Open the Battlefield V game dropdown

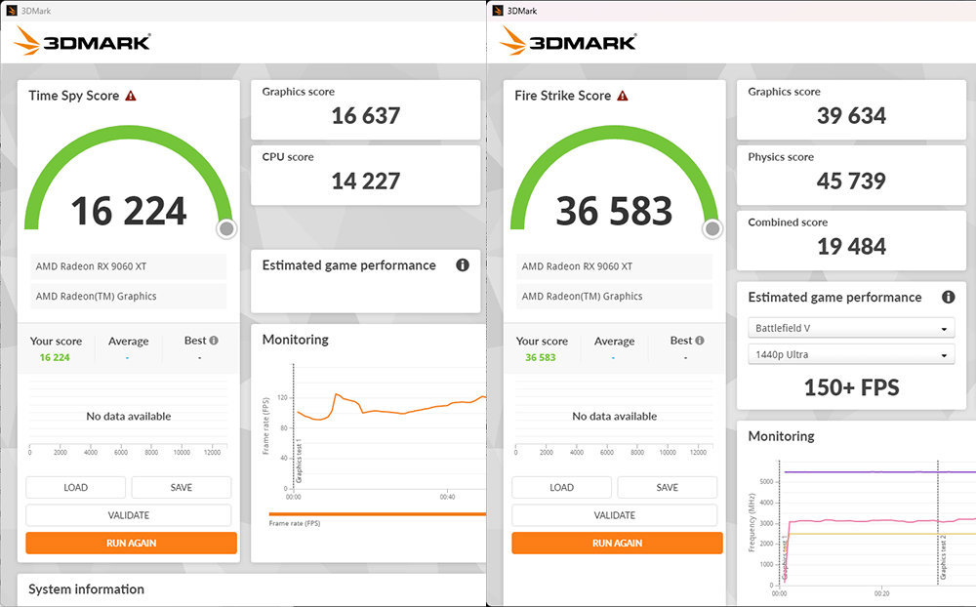tap(851, 328)
